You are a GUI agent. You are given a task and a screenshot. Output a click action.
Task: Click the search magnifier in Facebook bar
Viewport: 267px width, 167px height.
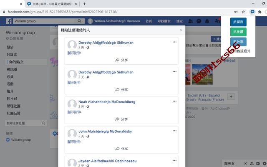tap(79, 21)
